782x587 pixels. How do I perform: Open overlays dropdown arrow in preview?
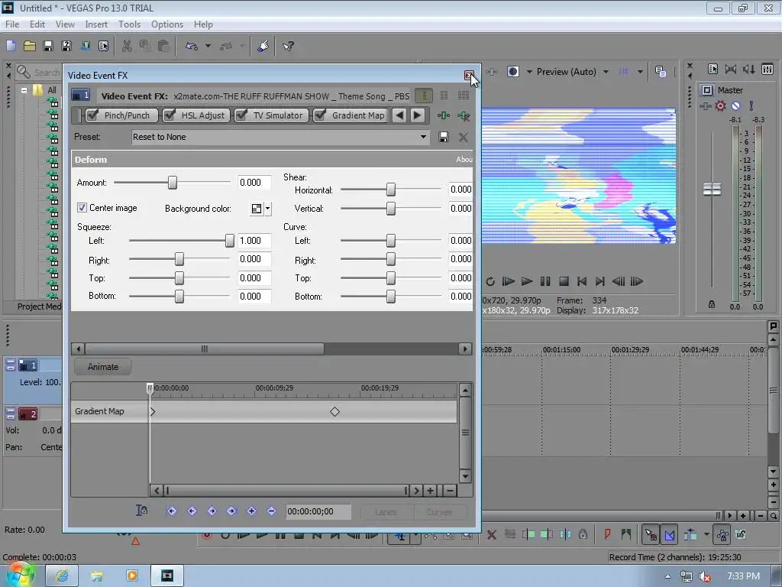[640, 72]
